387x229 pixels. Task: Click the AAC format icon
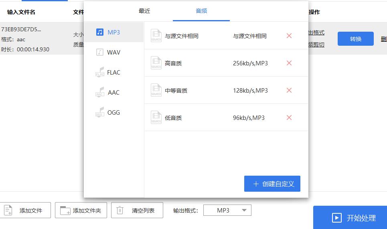click(x=100, y=92)
